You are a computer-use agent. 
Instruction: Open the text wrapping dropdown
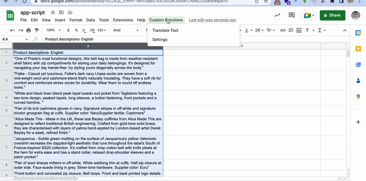[x=259, y=30]
